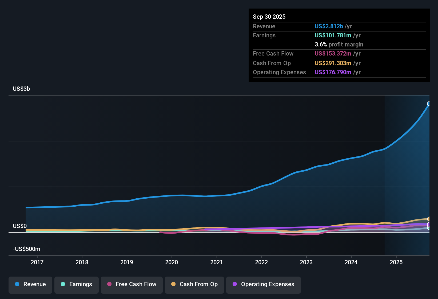The height and width of the screenshot is (299, 438).
Task: Click the teal Earnings legend dot
Action: [x=63, y=284]
